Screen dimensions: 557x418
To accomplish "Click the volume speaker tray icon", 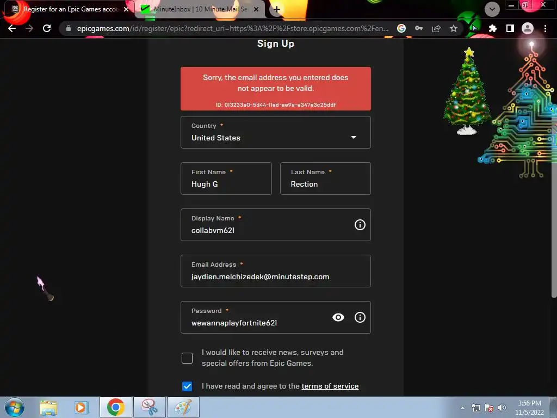I will (502, 408).
